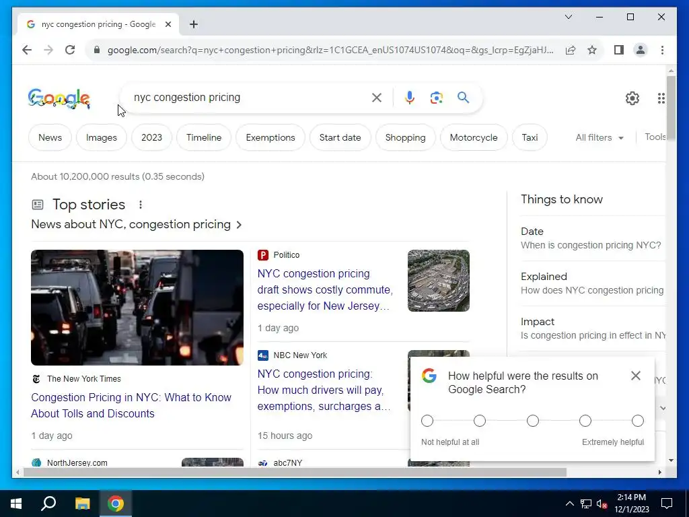Screen dimensions: 689x517
Task: Click the abc7NY source label
Action: click(x=288, y=462)
